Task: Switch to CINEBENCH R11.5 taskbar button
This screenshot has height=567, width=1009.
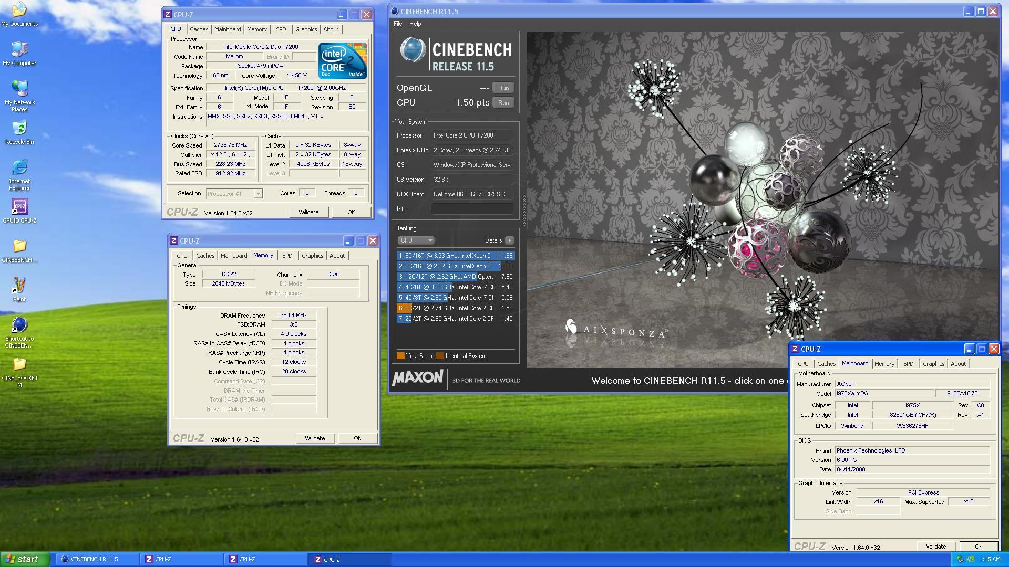Action: (x=97, y=559)
